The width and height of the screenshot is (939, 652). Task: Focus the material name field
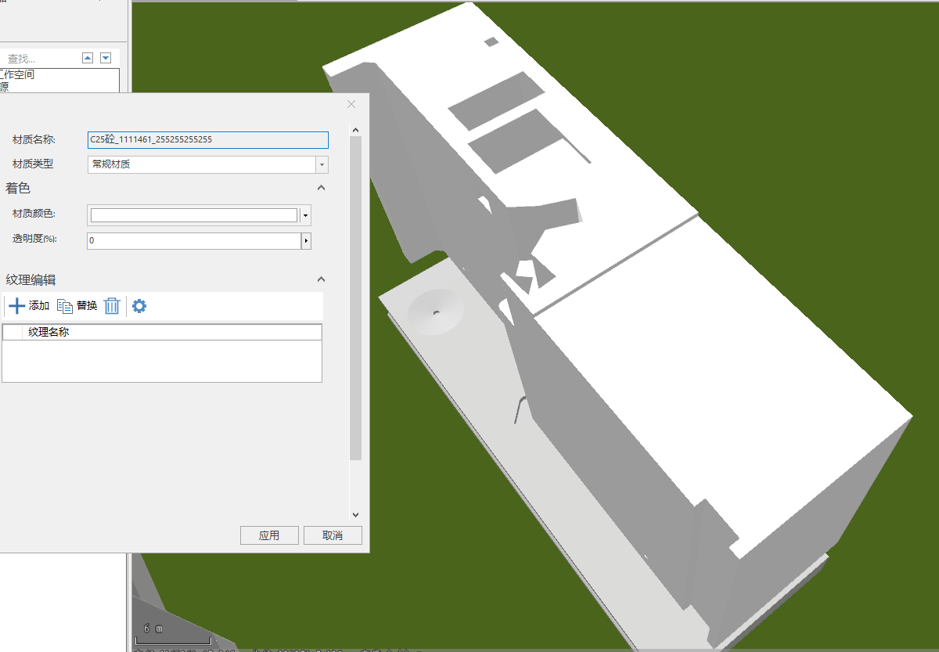pos(207,140)
